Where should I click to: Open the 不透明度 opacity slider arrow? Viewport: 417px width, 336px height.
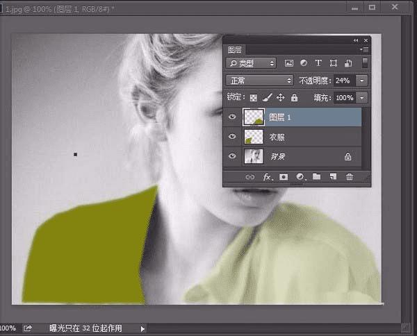click(361, 81)
